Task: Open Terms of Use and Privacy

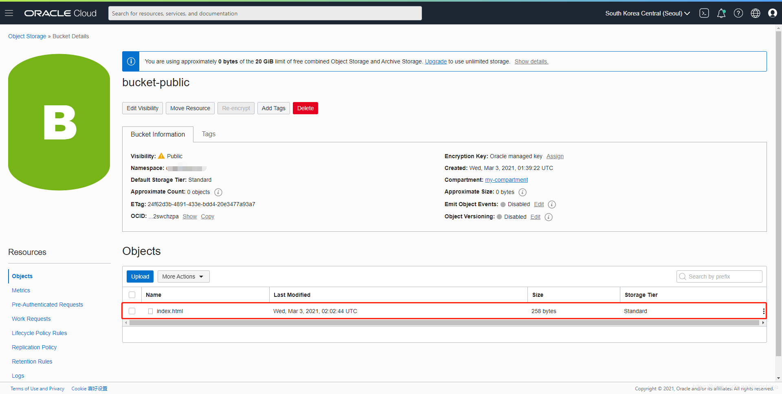Action: coord(37,389)
